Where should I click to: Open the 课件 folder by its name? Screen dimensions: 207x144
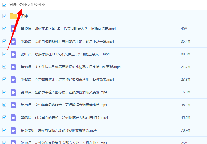pos(24,16)
